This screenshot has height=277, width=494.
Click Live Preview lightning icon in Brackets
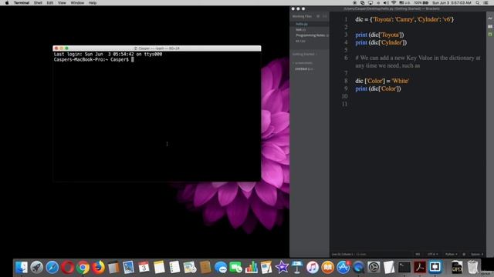pyautogui.click(x=490, y=18)
